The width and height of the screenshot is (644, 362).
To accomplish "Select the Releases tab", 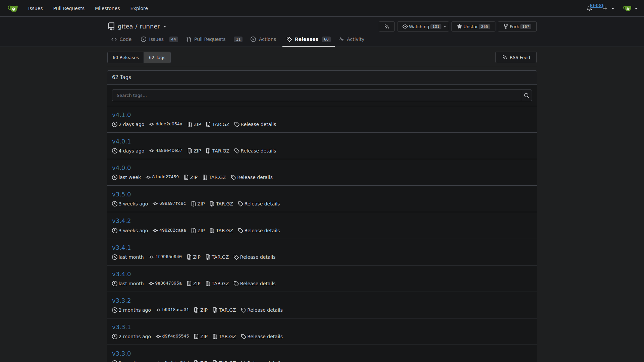I will [x=309, y=39].
